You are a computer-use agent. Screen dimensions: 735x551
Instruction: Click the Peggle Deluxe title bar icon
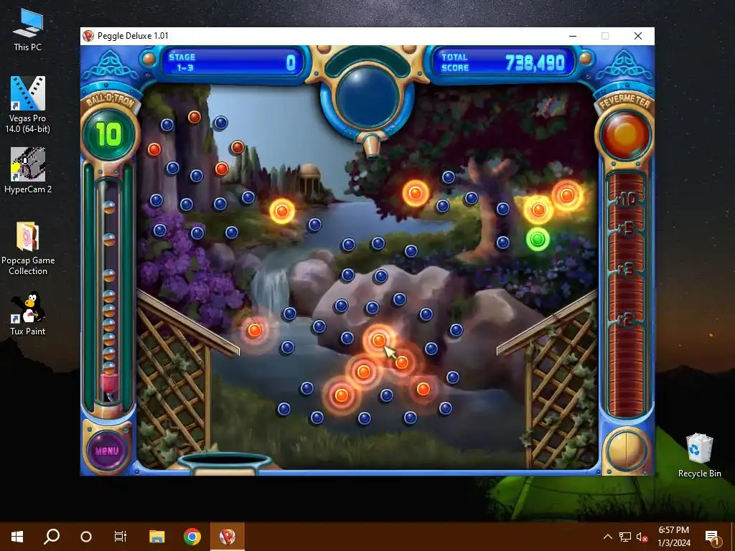click(x=88, y=36)
